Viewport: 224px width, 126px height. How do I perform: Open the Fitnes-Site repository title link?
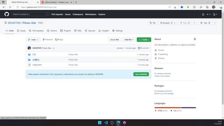point(29,23)
